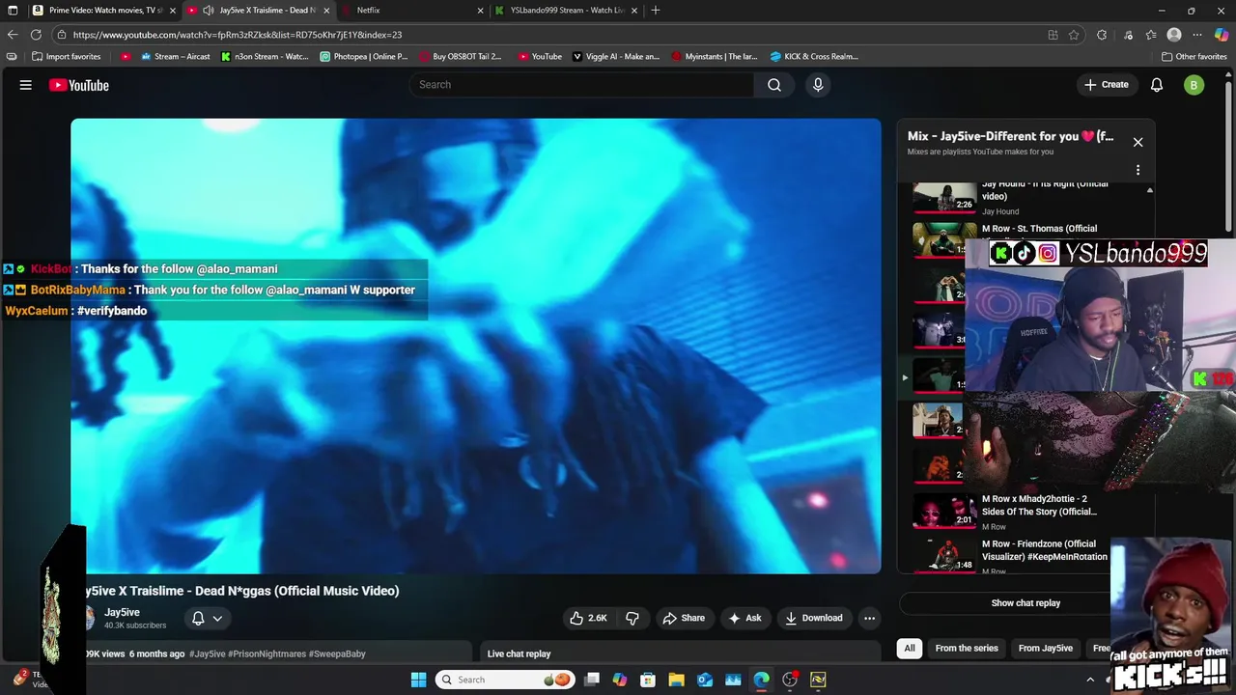The image size is (1236, 695).
Task: Start voice search with microphone icon
Action: (x=818, y=85)
